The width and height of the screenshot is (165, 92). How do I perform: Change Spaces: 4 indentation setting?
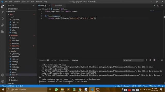(x=127, y=86)
